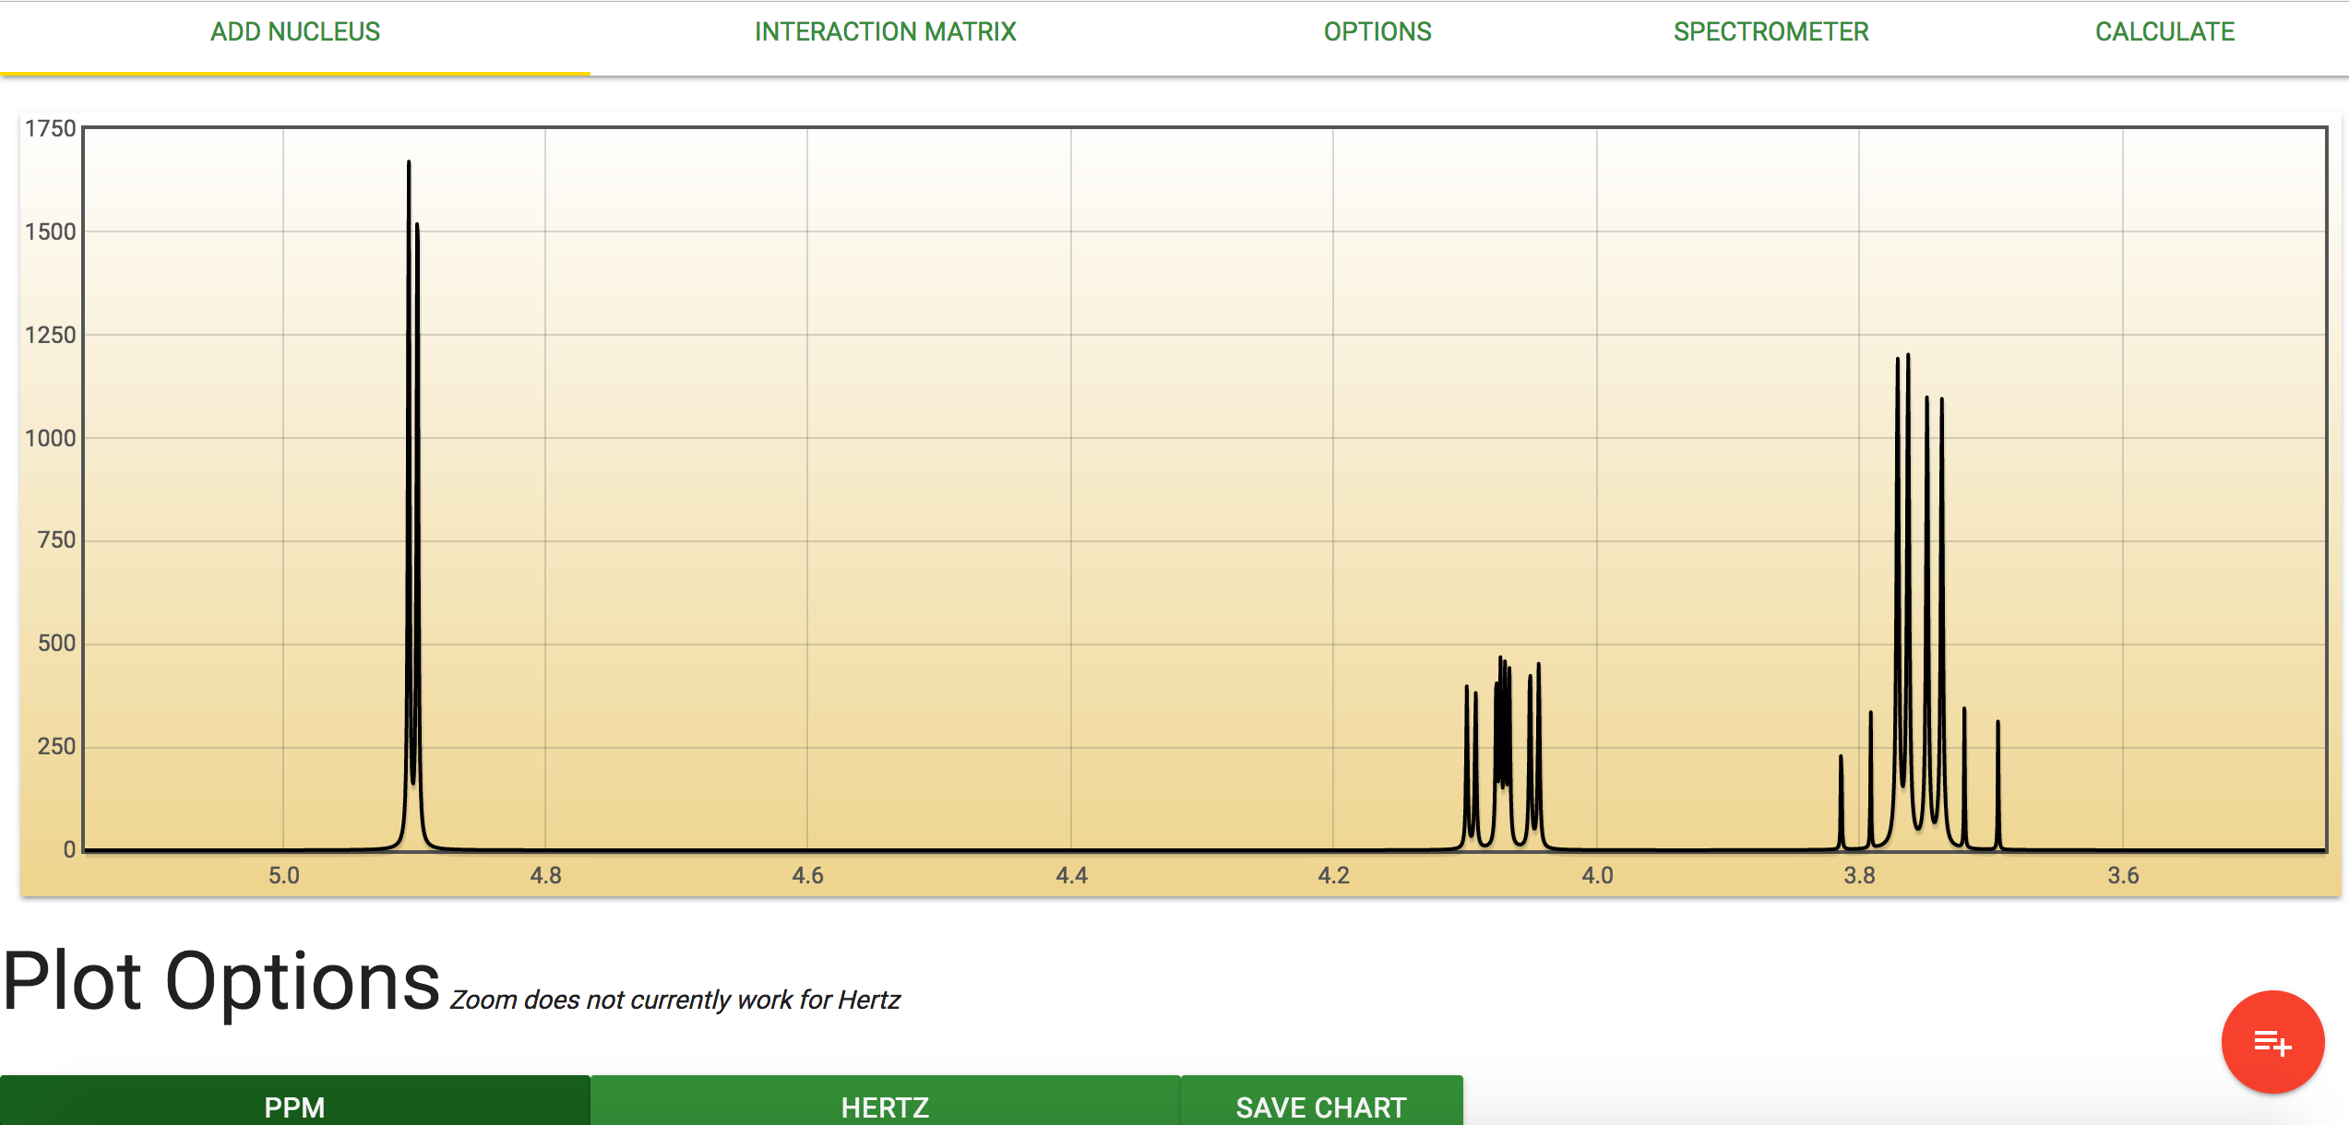2349x1125 pixels.
Task: Open the Add Nucleus tab
Action: tap(295, 31)
